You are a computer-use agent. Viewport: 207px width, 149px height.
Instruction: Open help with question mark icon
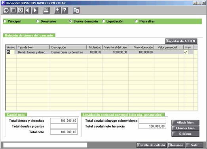[65, 10]
